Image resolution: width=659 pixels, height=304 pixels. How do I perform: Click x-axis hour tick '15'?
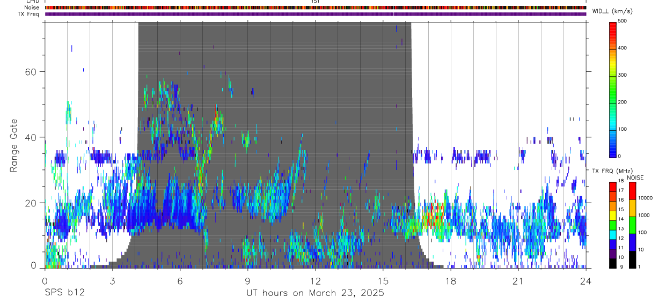point(383,281)
